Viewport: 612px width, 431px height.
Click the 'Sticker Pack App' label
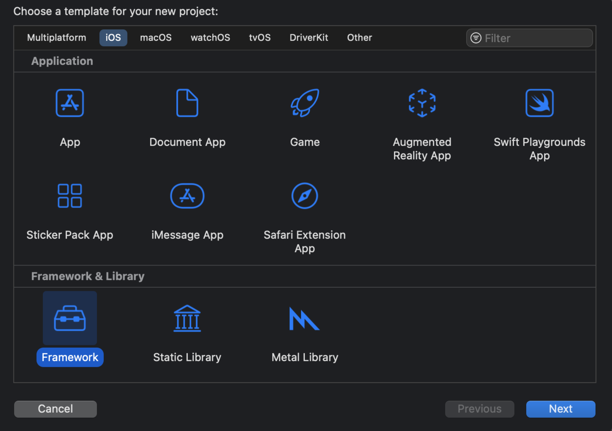(x=70, y=235)
